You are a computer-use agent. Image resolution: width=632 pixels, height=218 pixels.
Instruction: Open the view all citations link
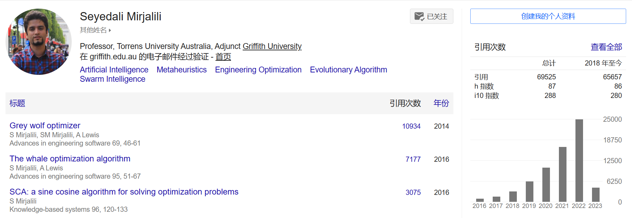coord(606,47)
